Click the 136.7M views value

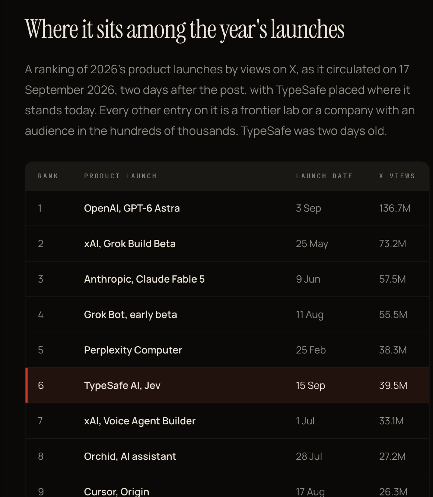tap(395, 208)
